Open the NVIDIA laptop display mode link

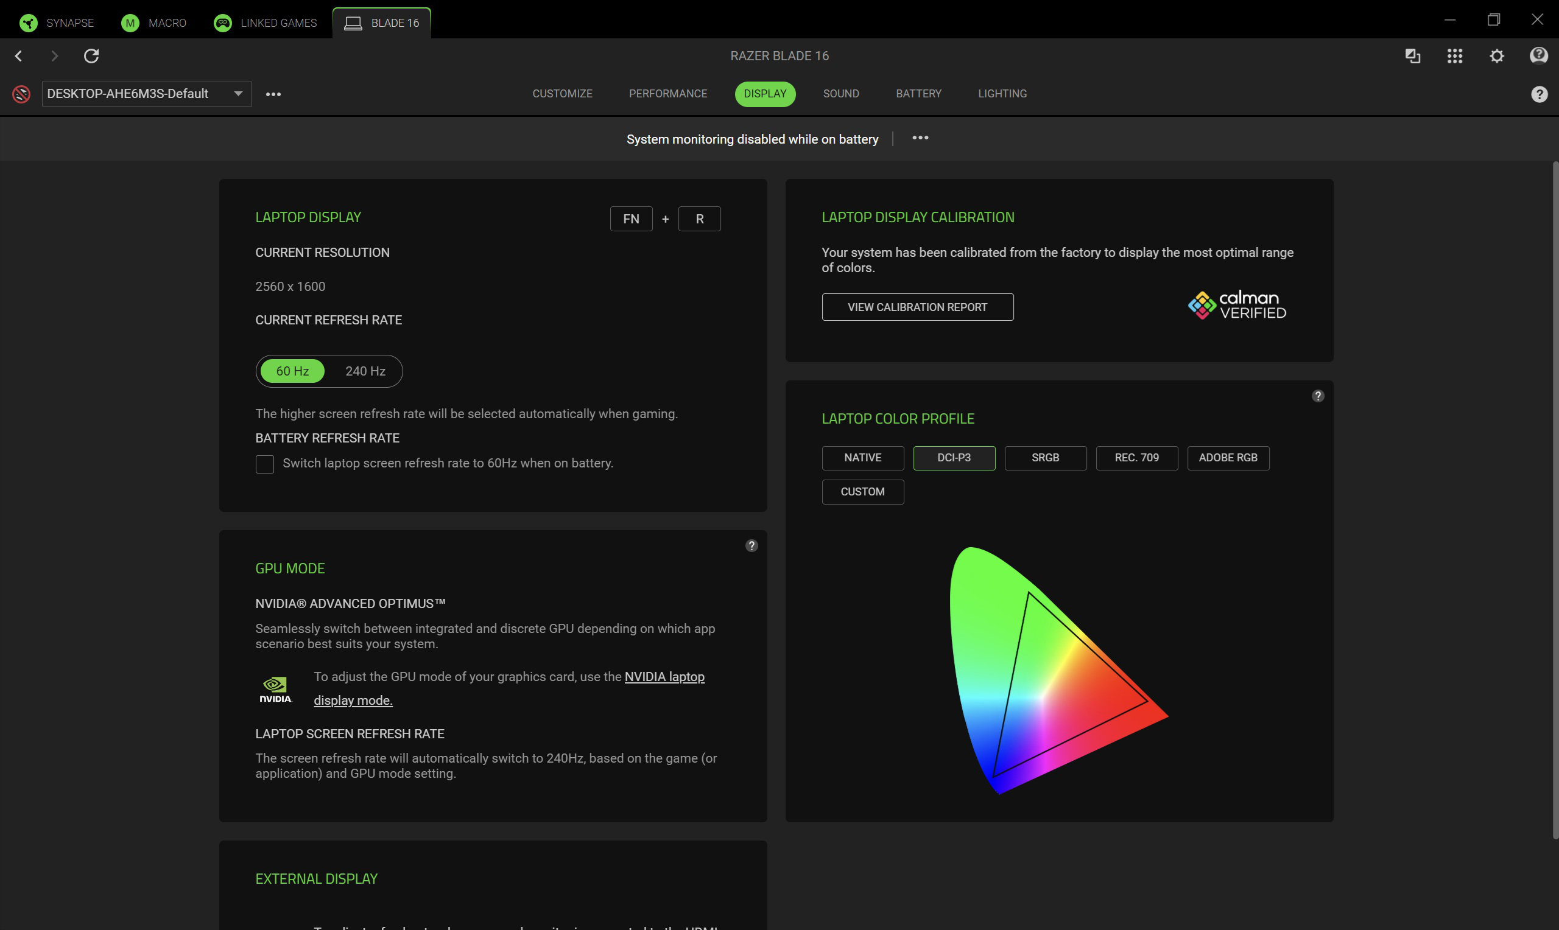(664, 677)
